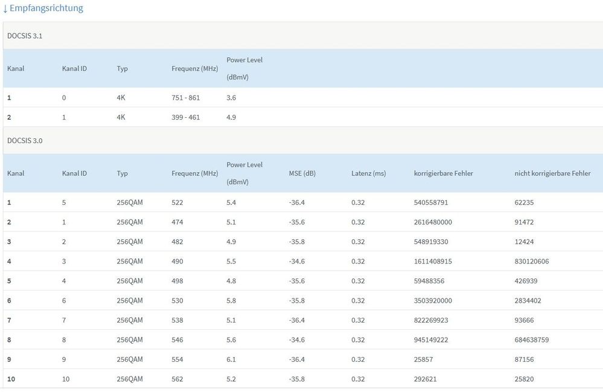The height and width of the screenshot is (392, 603).
Task: Select power level 6.1 in channel 9 row
Action: tap(231, 359)
